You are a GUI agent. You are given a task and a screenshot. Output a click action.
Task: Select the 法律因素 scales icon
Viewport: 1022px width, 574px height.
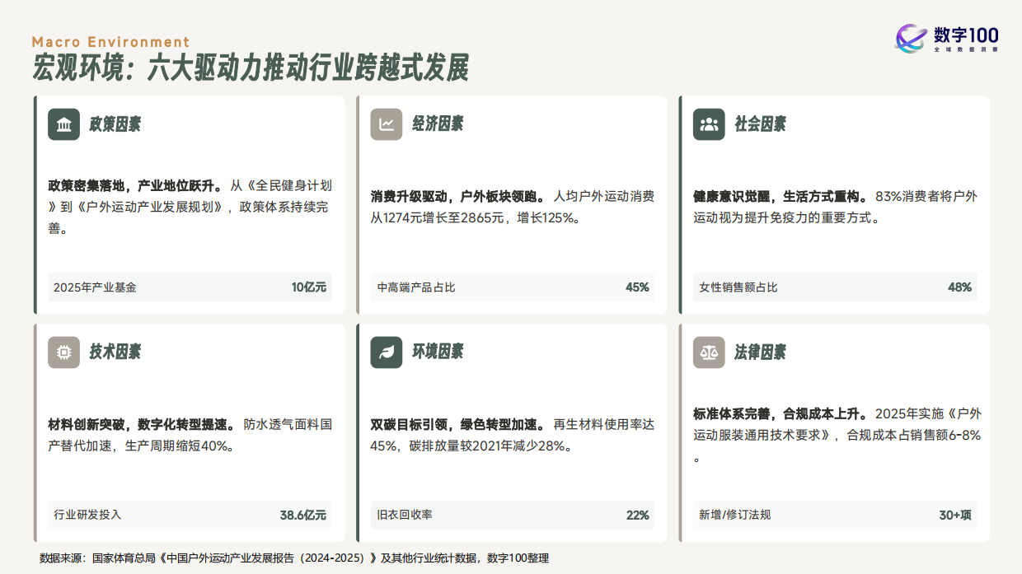710,352
